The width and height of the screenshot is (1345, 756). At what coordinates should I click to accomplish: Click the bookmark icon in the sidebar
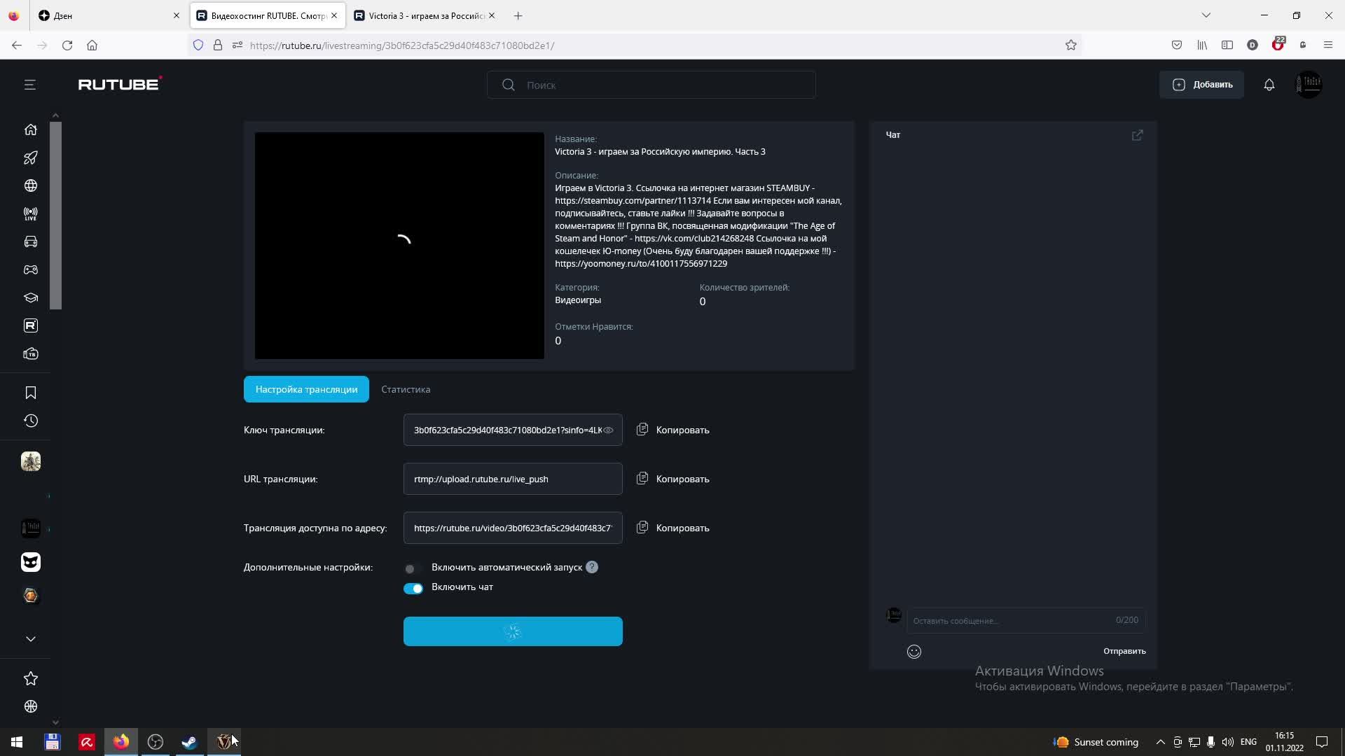(30, 393)
